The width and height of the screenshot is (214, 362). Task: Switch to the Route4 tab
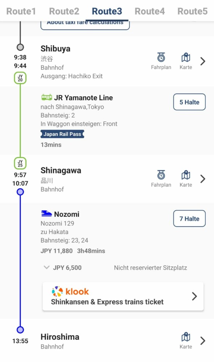[150, 11]
